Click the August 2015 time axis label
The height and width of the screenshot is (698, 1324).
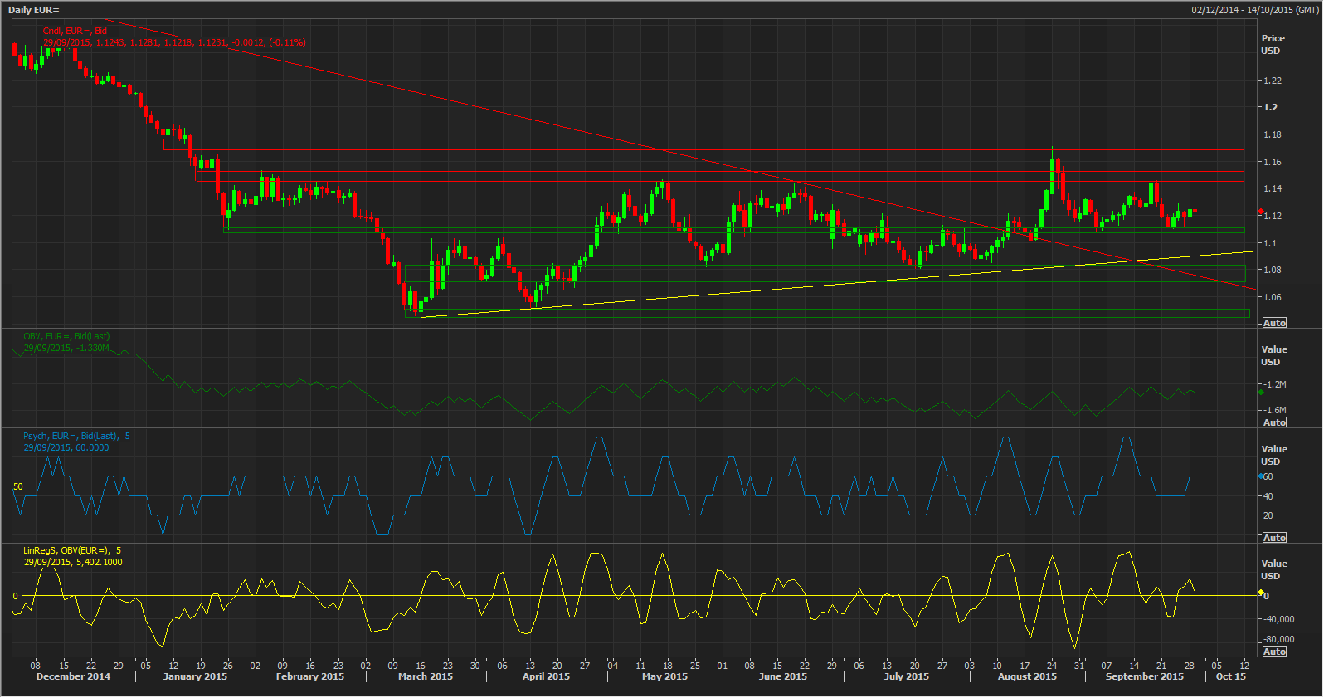[x=1027, y=676]
